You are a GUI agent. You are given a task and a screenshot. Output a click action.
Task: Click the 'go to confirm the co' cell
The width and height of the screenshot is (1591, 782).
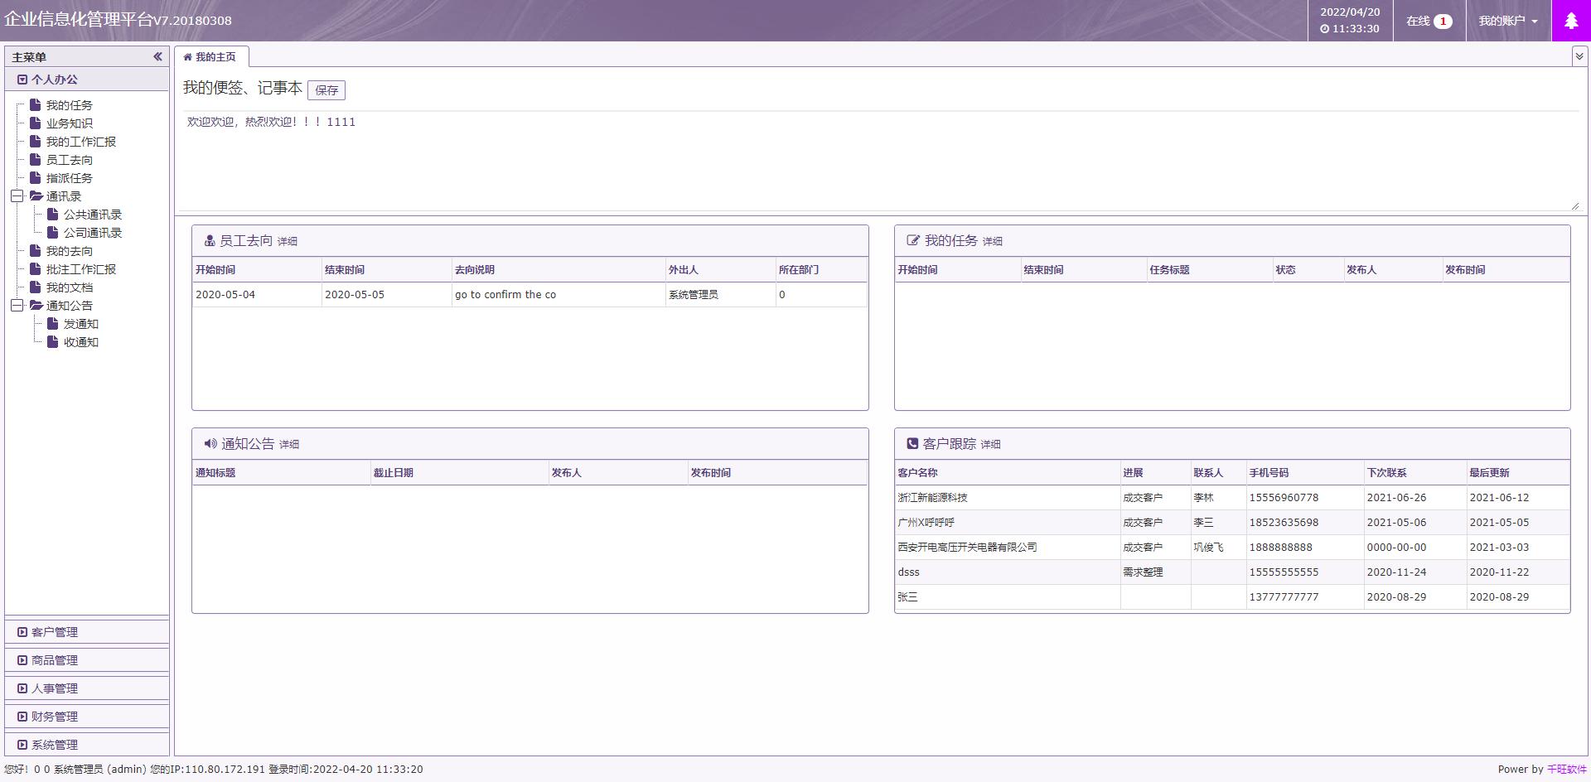click(559, 295)
